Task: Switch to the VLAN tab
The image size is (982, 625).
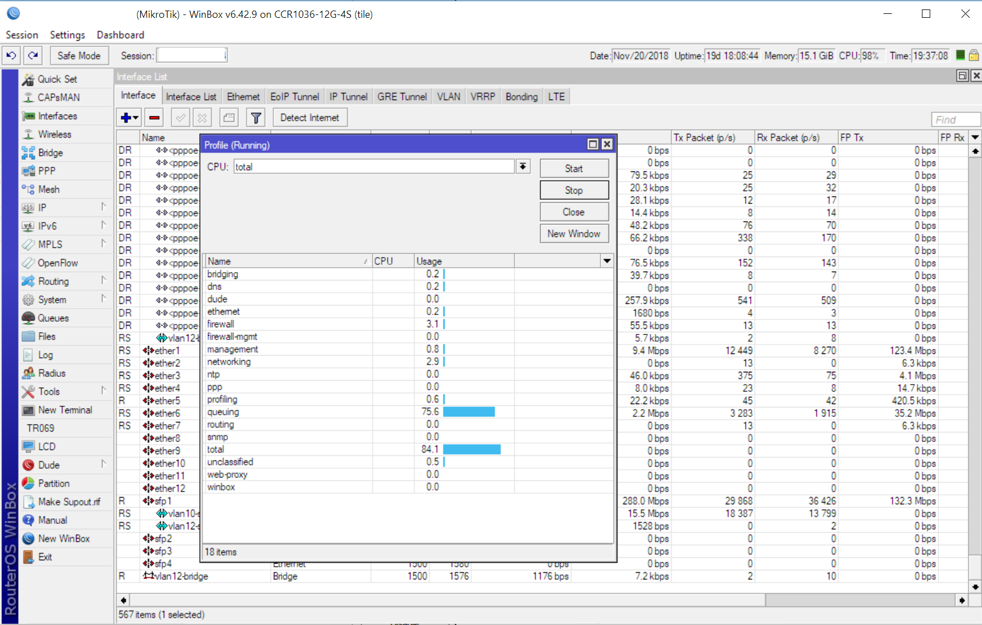Action: (x=448, y=97)
